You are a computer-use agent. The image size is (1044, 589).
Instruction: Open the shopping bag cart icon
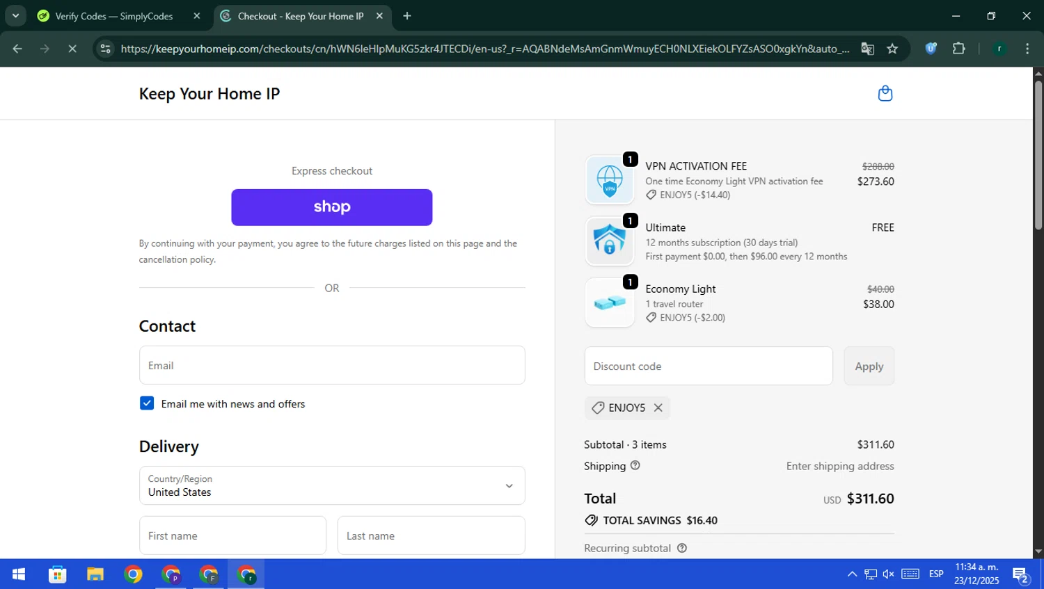point(885,93)
